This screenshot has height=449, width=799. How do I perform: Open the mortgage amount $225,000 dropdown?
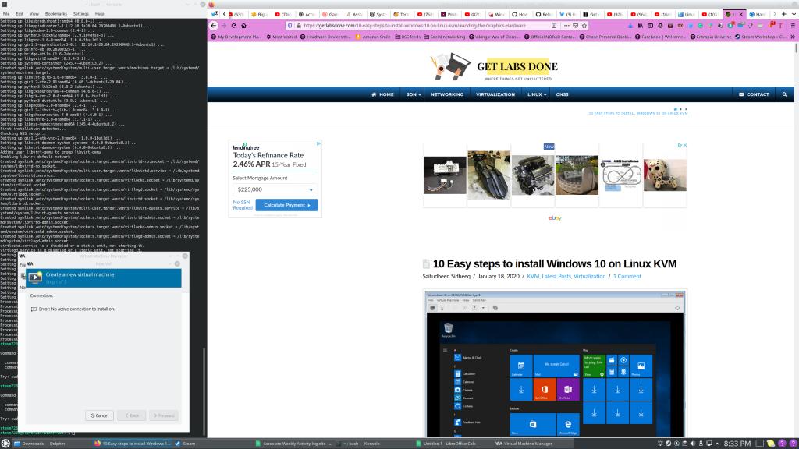click(275, 189)
